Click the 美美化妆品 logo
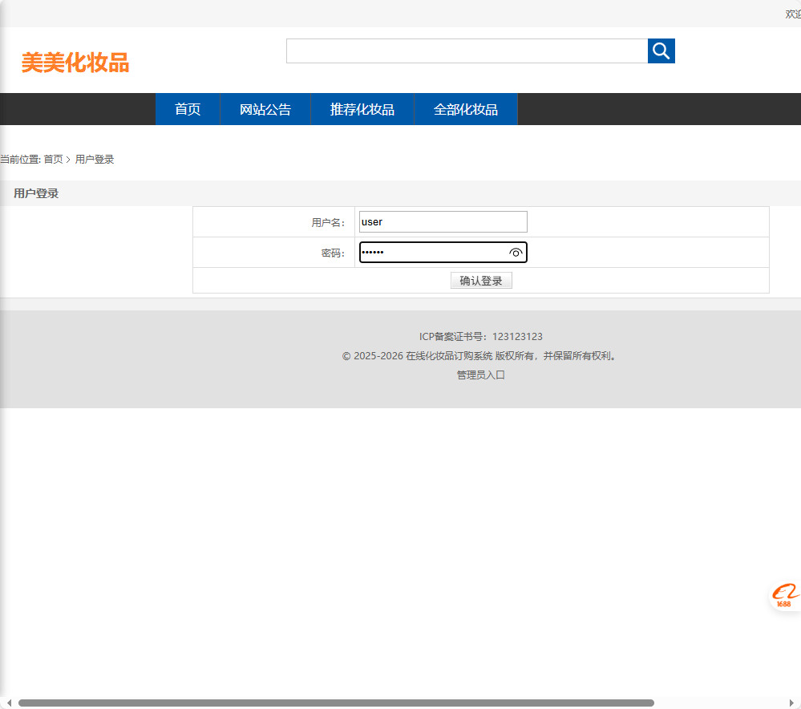This screenshot has width=801, height=709. [x=75, y=63]
